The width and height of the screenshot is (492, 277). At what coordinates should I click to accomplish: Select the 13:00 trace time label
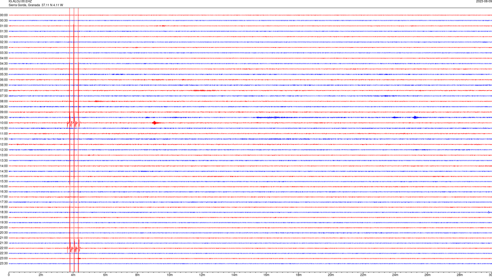pos(4,155)
